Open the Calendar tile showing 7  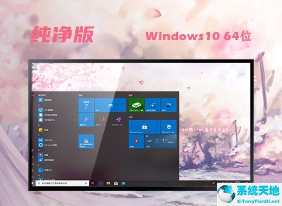pos(86,105)
